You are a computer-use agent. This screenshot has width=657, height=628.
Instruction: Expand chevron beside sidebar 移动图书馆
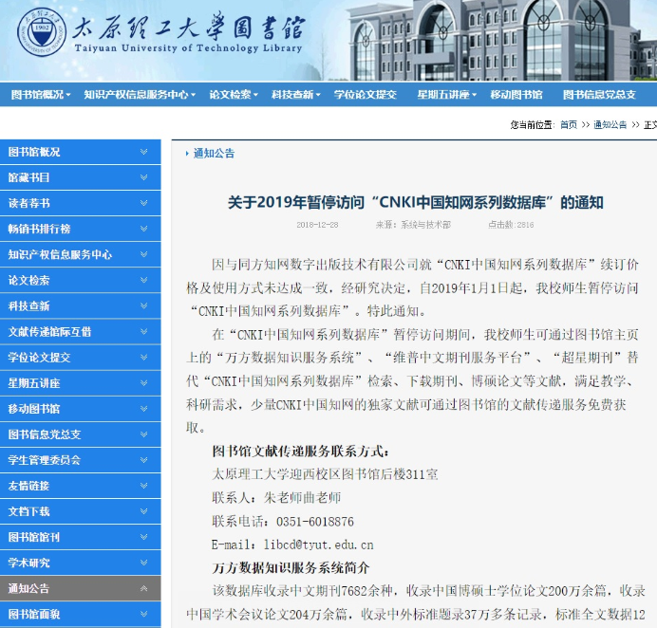pos(143,409)
